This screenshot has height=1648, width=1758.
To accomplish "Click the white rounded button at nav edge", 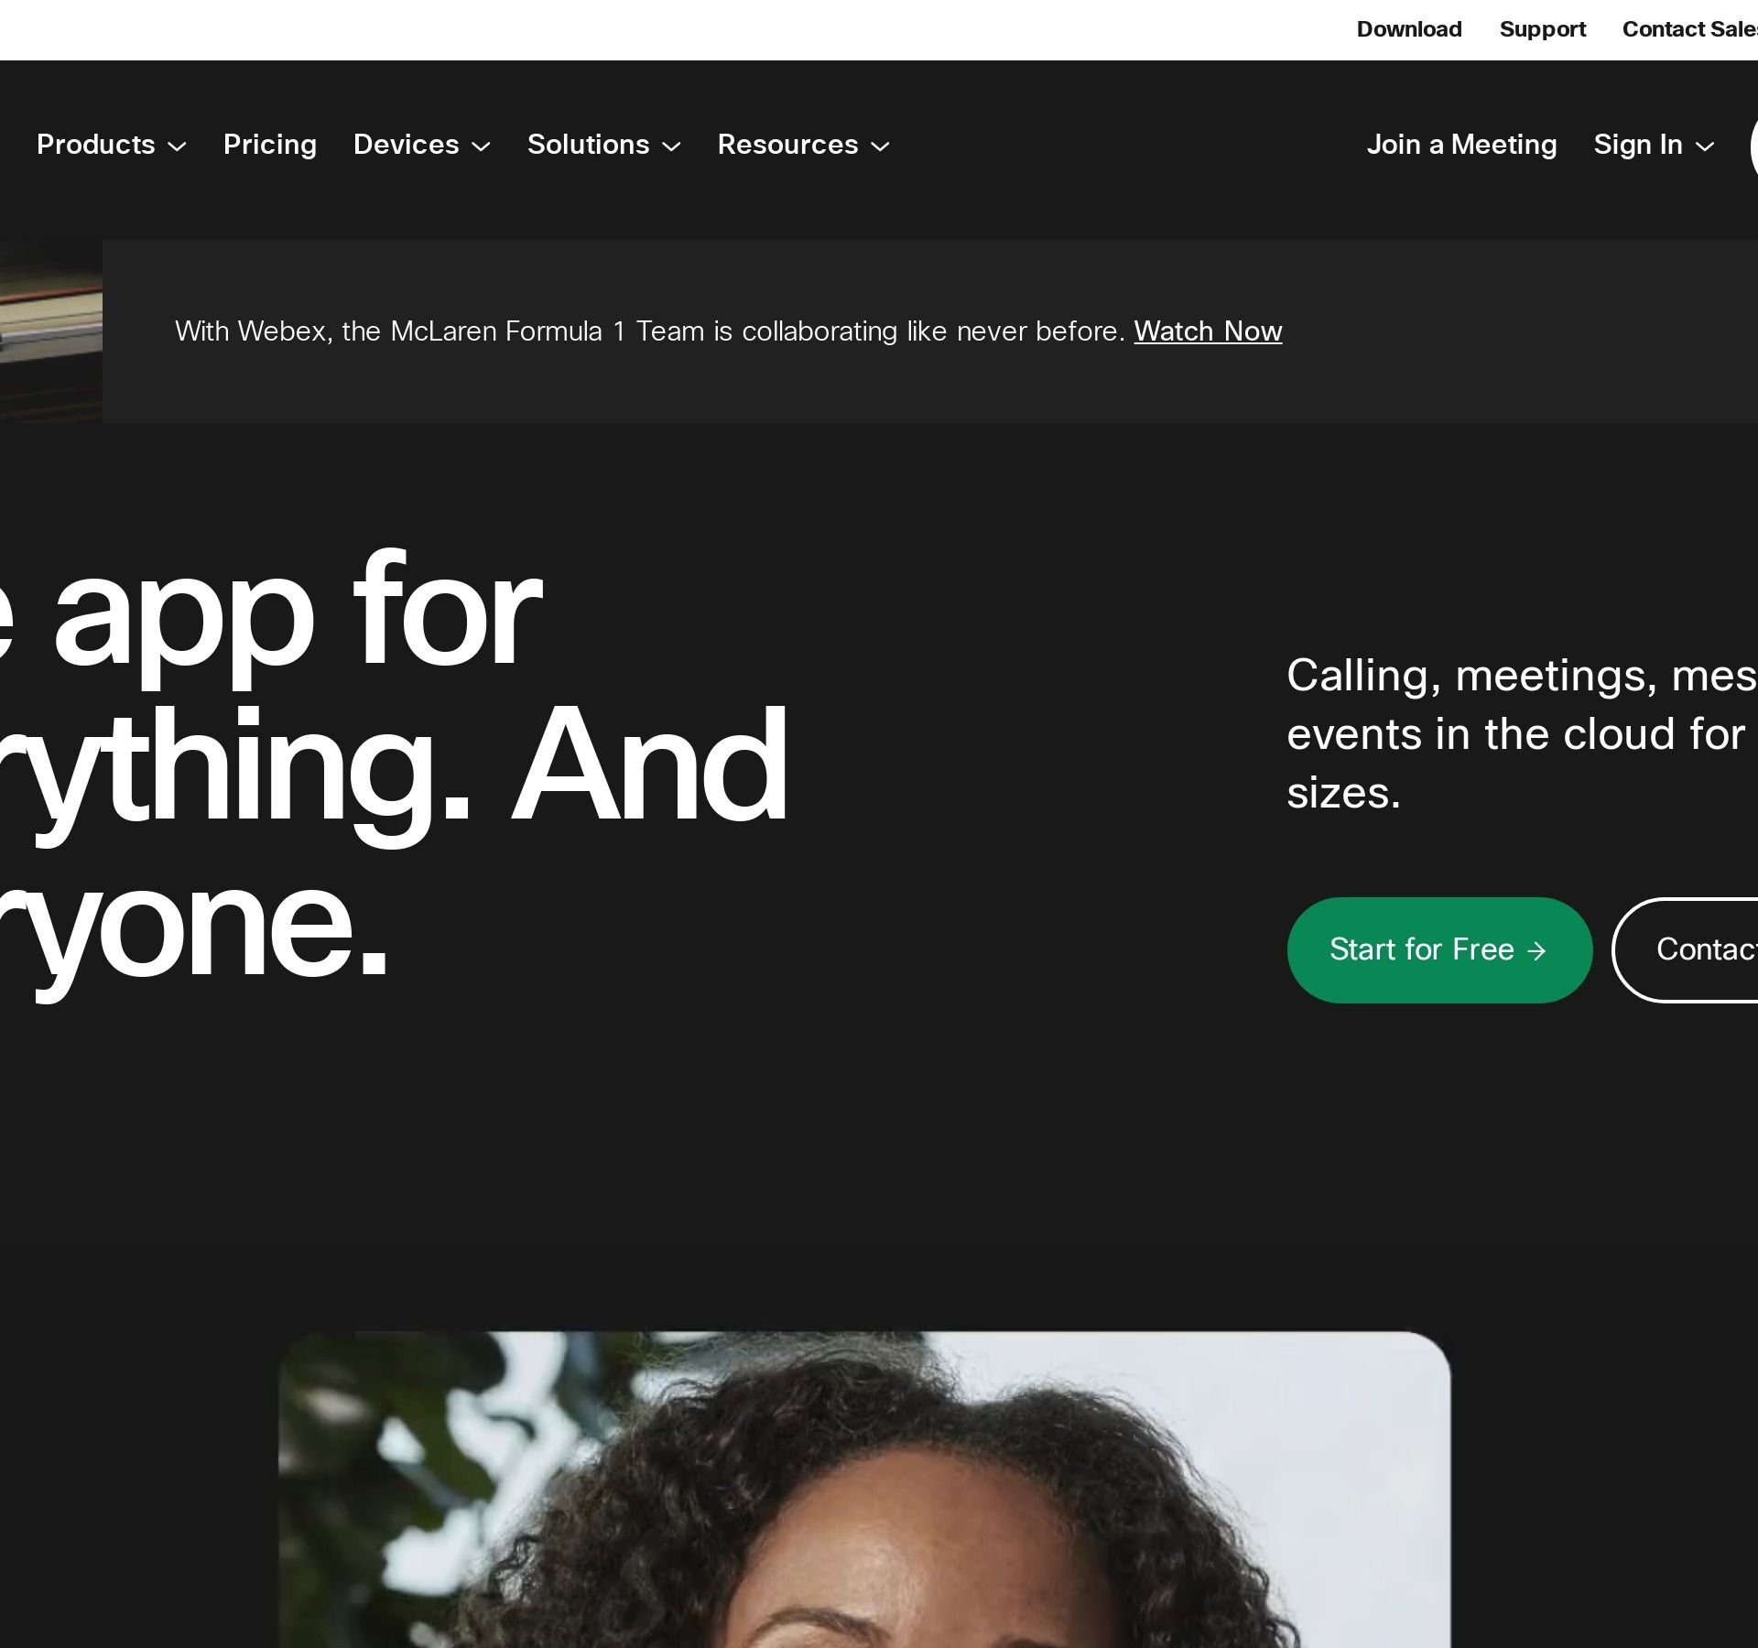I will coord(1753,146).
